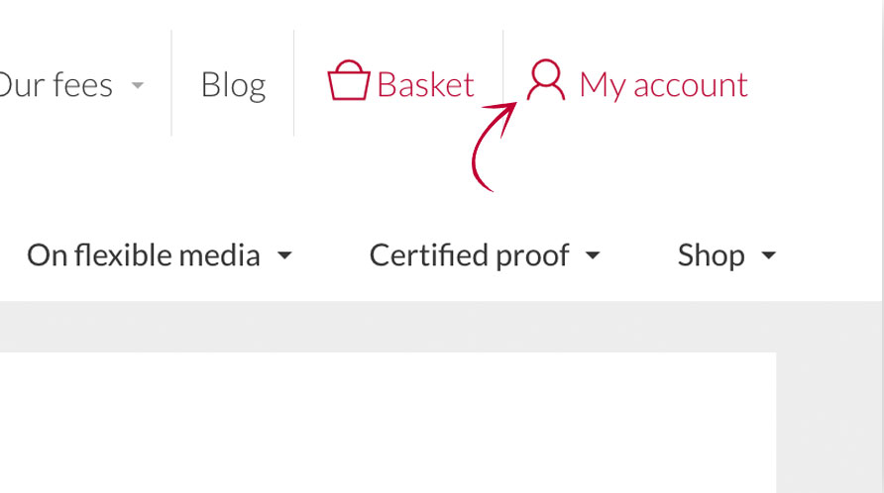Select the On flexible media menu label
The image size is (884, 493).
(144, 255)
